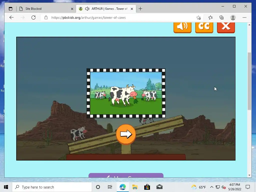Open the tab actions menu icon

(10, 9)
